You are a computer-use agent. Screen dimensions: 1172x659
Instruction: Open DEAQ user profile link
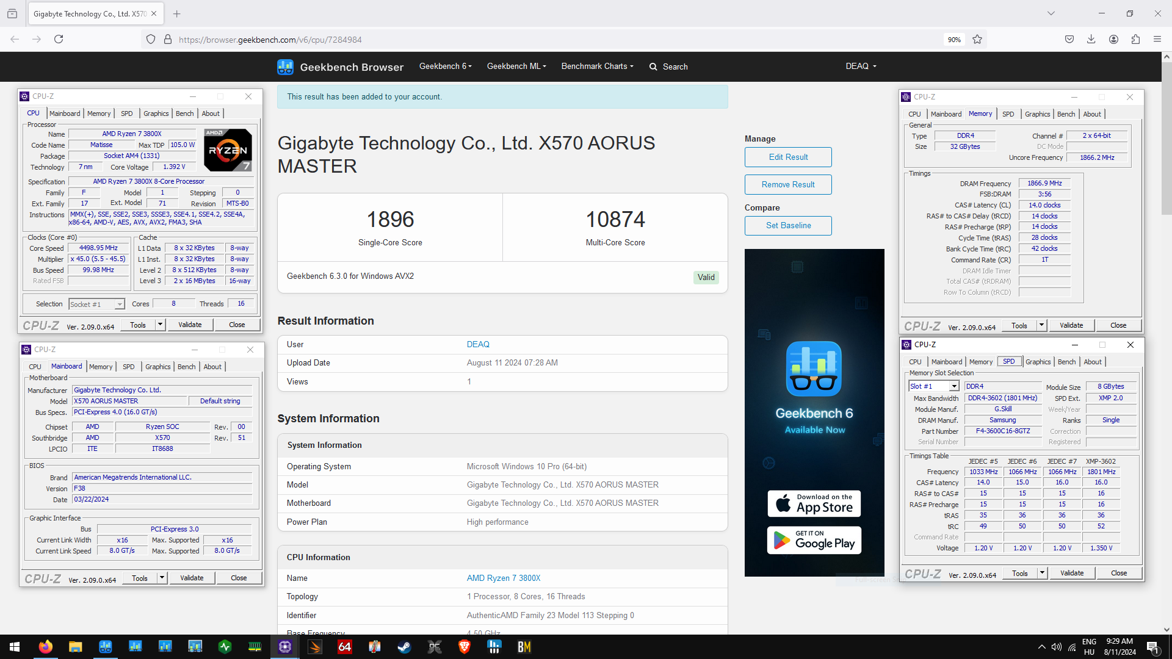[478, 344]
